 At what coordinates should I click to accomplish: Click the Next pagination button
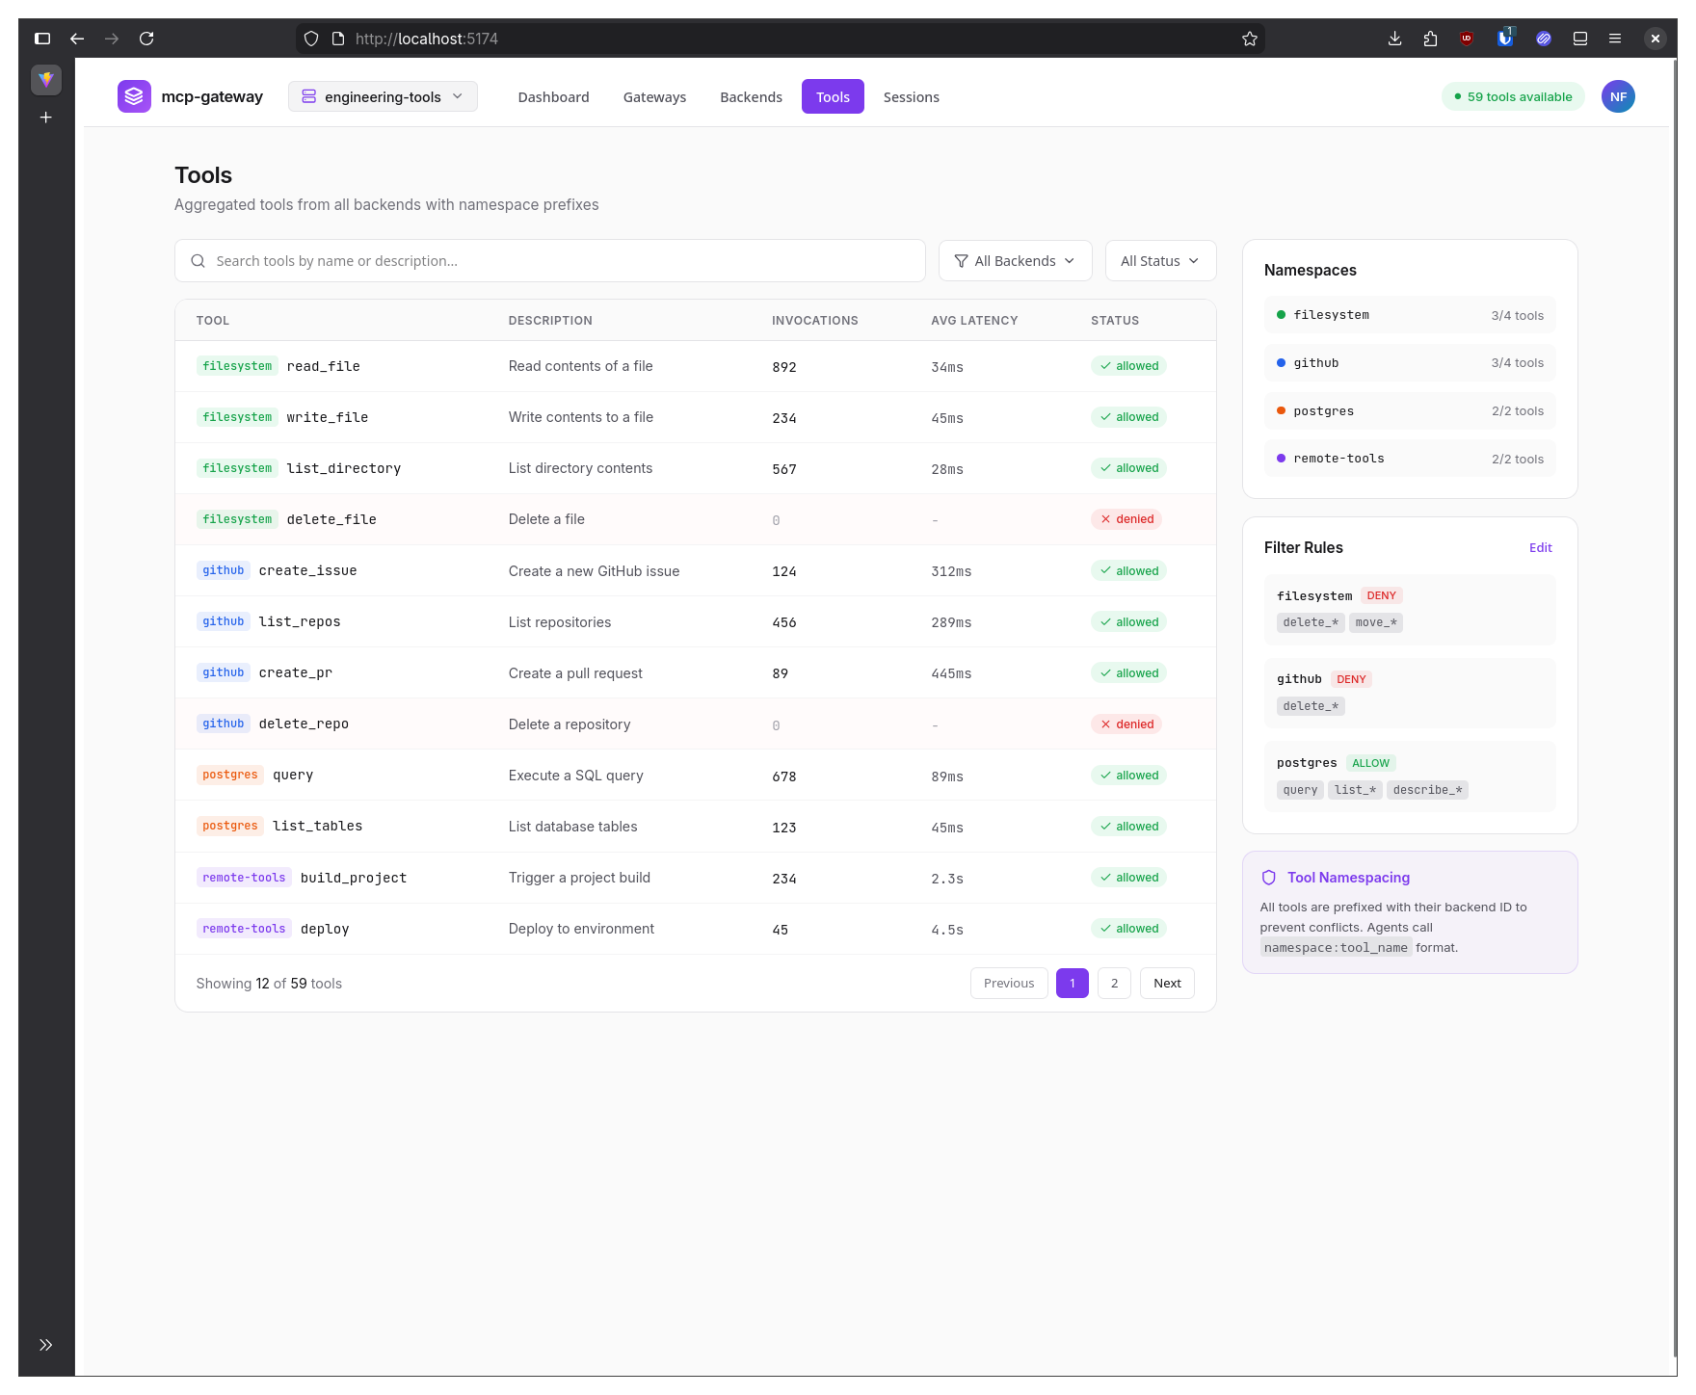point(1167,984)
